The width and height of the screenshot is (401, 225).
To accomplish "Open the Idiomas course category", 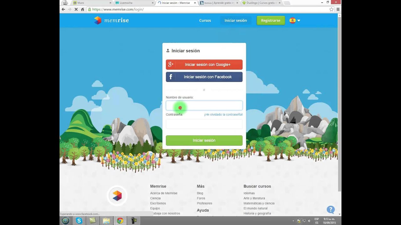I will pos(249,193).
